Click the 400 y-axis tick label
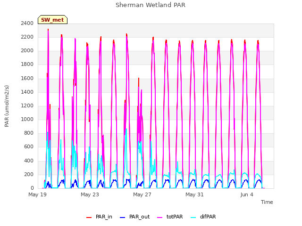302x226 pixels. click(29, 161)
